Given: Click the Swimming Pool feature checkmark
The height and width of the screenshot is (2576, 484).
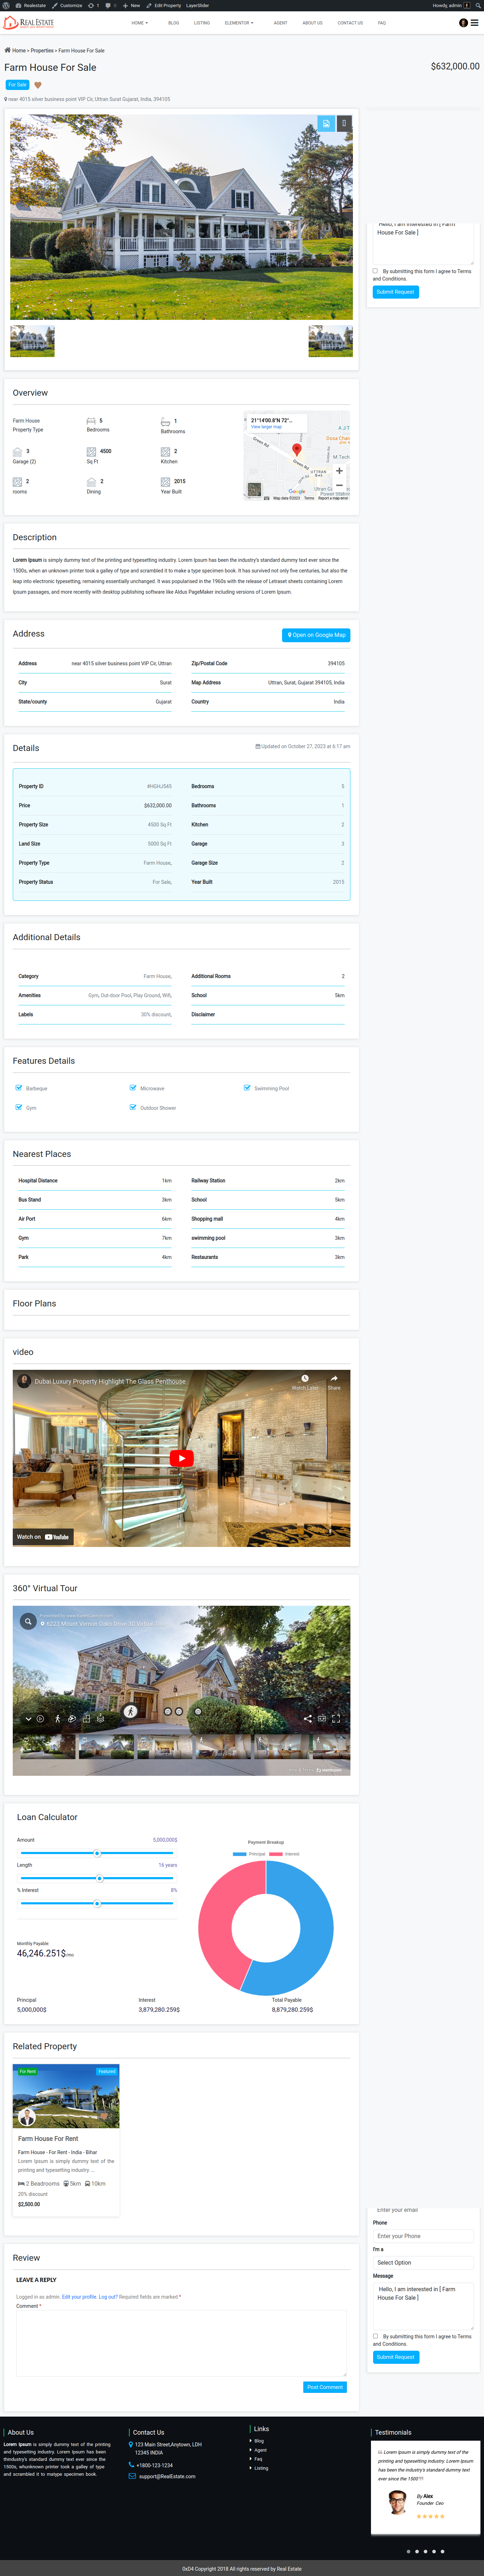Looking at the screenshot, I should 247,1088.
